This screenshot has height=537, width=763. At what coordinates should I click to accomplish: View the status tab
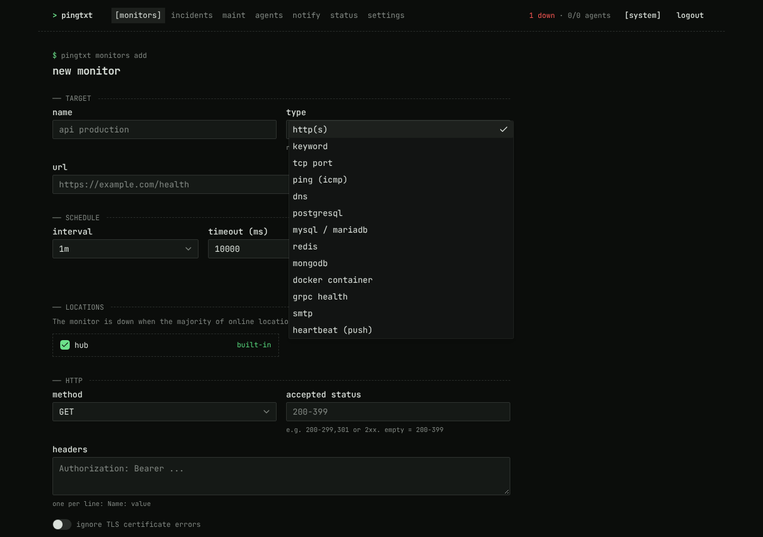(x=344, y=16)
